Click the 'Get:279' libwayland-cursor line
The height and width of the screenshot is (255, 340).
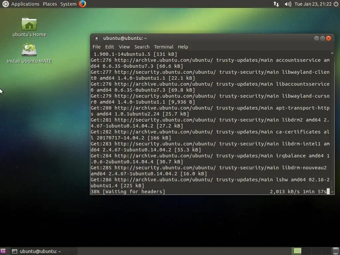[x=210, y=99]
